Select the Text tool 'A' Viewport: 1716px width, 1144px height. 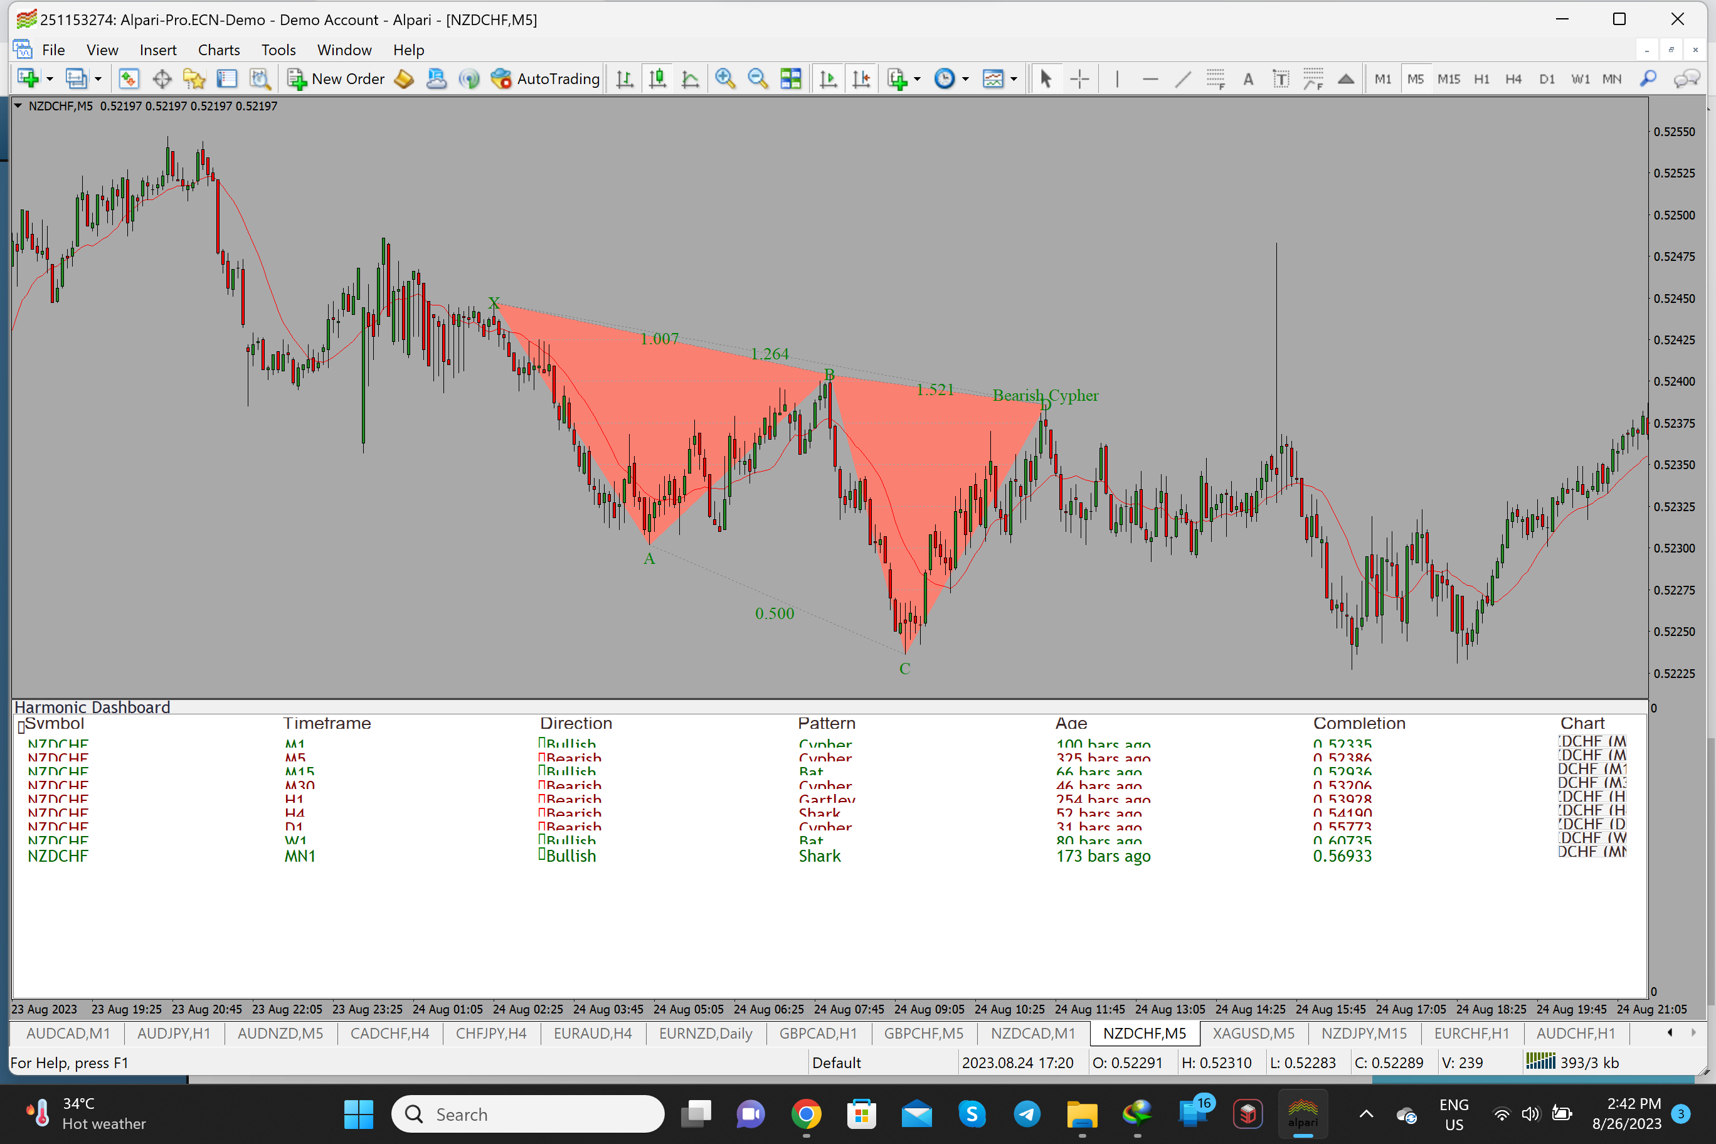(x=1248, y=79)
